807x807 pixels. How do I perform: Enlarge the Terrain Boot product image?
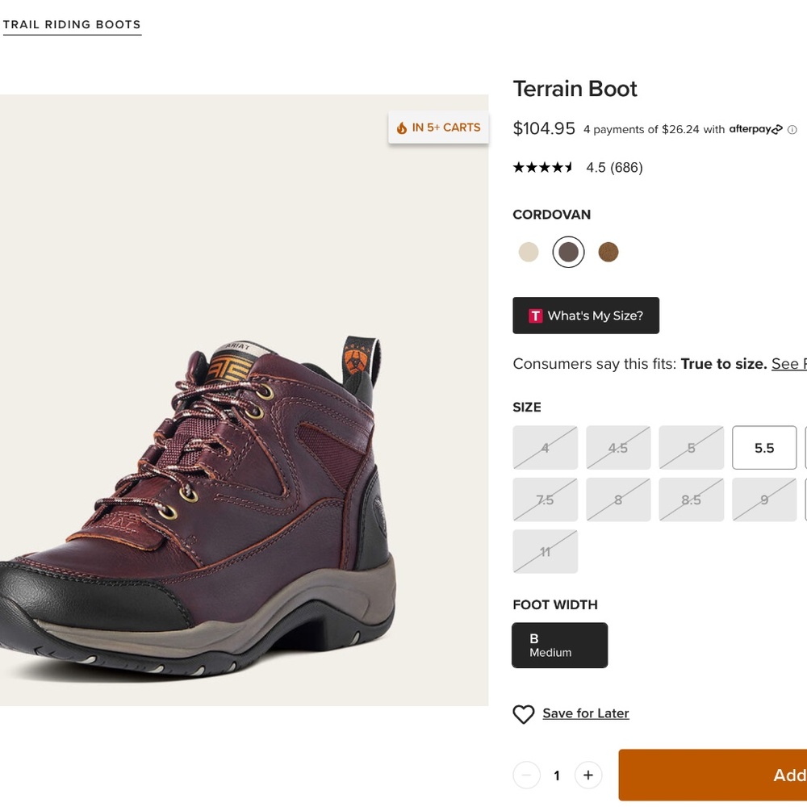[x=244, y=400]
